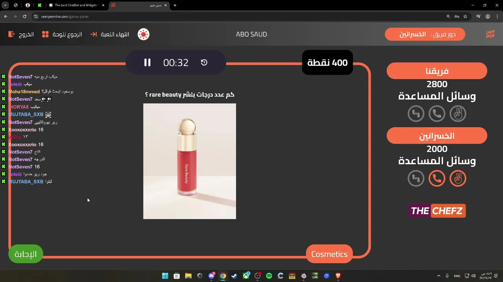The height and width of the screenshot is (282, 503).
Task: Open Steam from the taskbar
Action: pos(234,276)
